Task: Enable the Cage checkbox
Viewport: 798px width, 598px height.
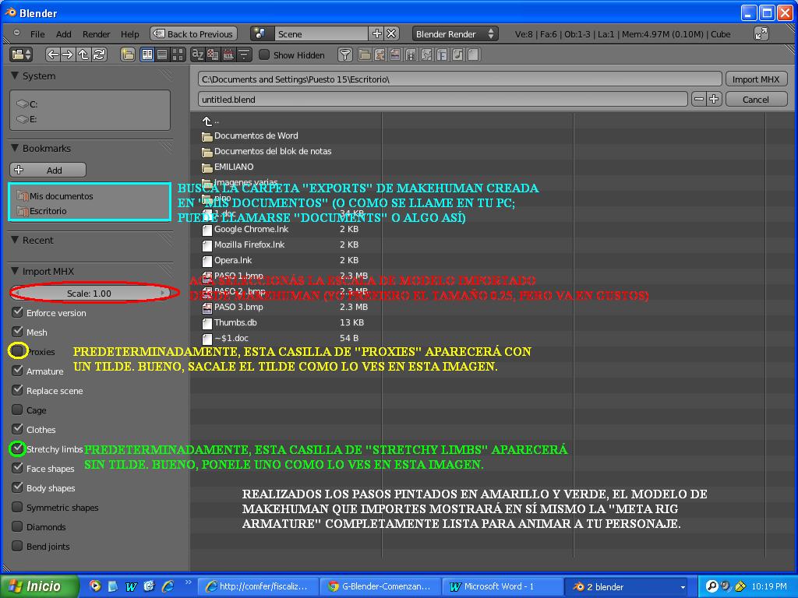Action: tap(17, 410)
